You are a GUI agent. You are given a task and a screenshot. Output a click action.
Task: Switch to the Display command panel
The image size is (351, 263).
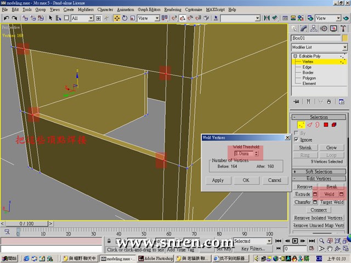pyautogui.click(x=333, y=28)
